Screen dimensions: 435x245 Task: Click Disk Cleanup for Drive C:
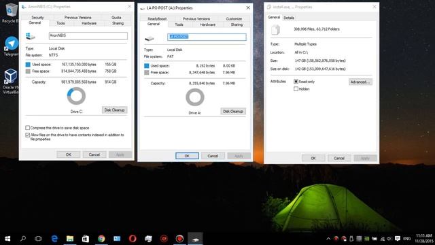(114, 110)
